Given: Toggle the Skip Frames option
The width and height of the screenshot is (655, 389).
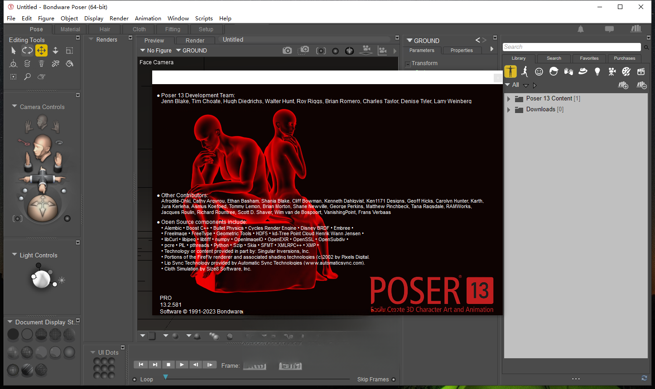Looking at the screenshot, I should coord(394,380).
